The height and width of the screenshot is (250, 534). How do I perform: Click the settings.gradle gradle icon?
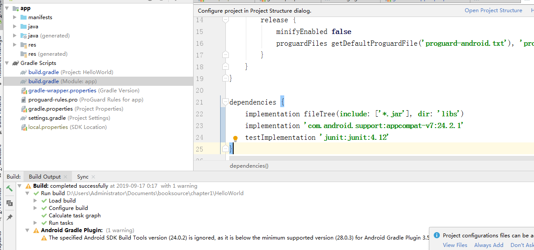point(24,118)
